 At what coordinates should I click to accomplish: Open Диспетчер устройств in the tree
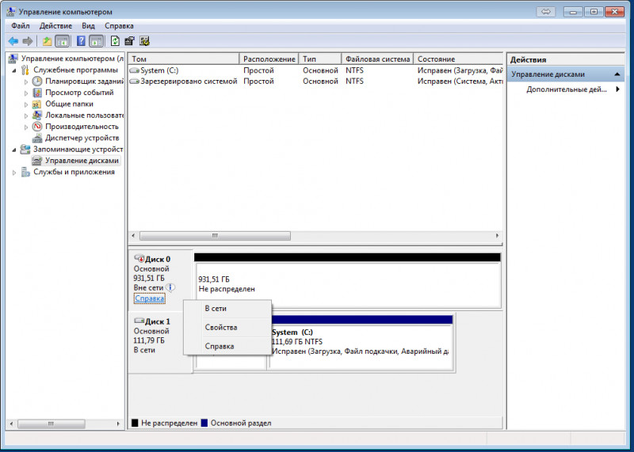(81, 138)
